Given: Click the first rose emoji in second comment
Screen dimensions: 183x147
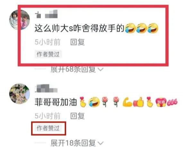Looking at the screenshot, I should (105, 102).
